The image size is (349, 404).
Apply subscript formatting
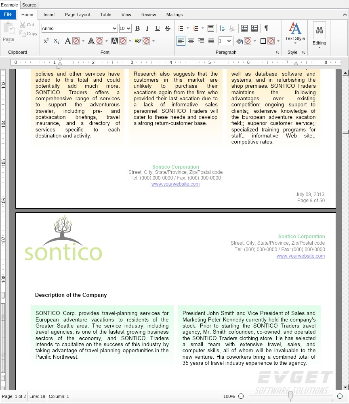tap(57, 41)
